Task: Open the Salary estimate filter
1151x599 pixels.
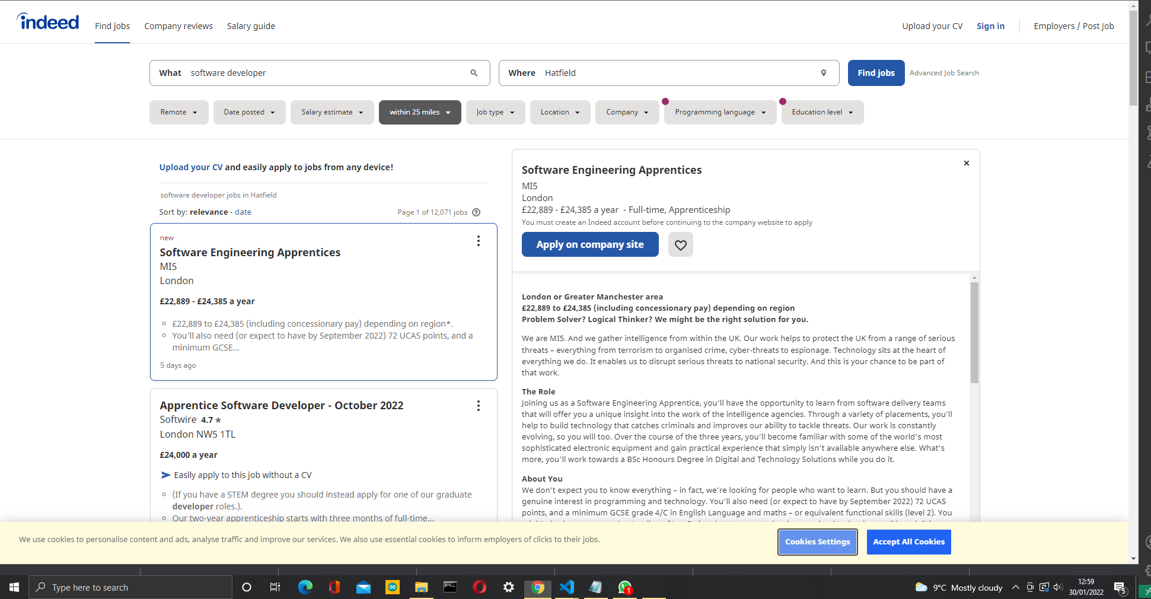Action: click(x=332, y=112)
